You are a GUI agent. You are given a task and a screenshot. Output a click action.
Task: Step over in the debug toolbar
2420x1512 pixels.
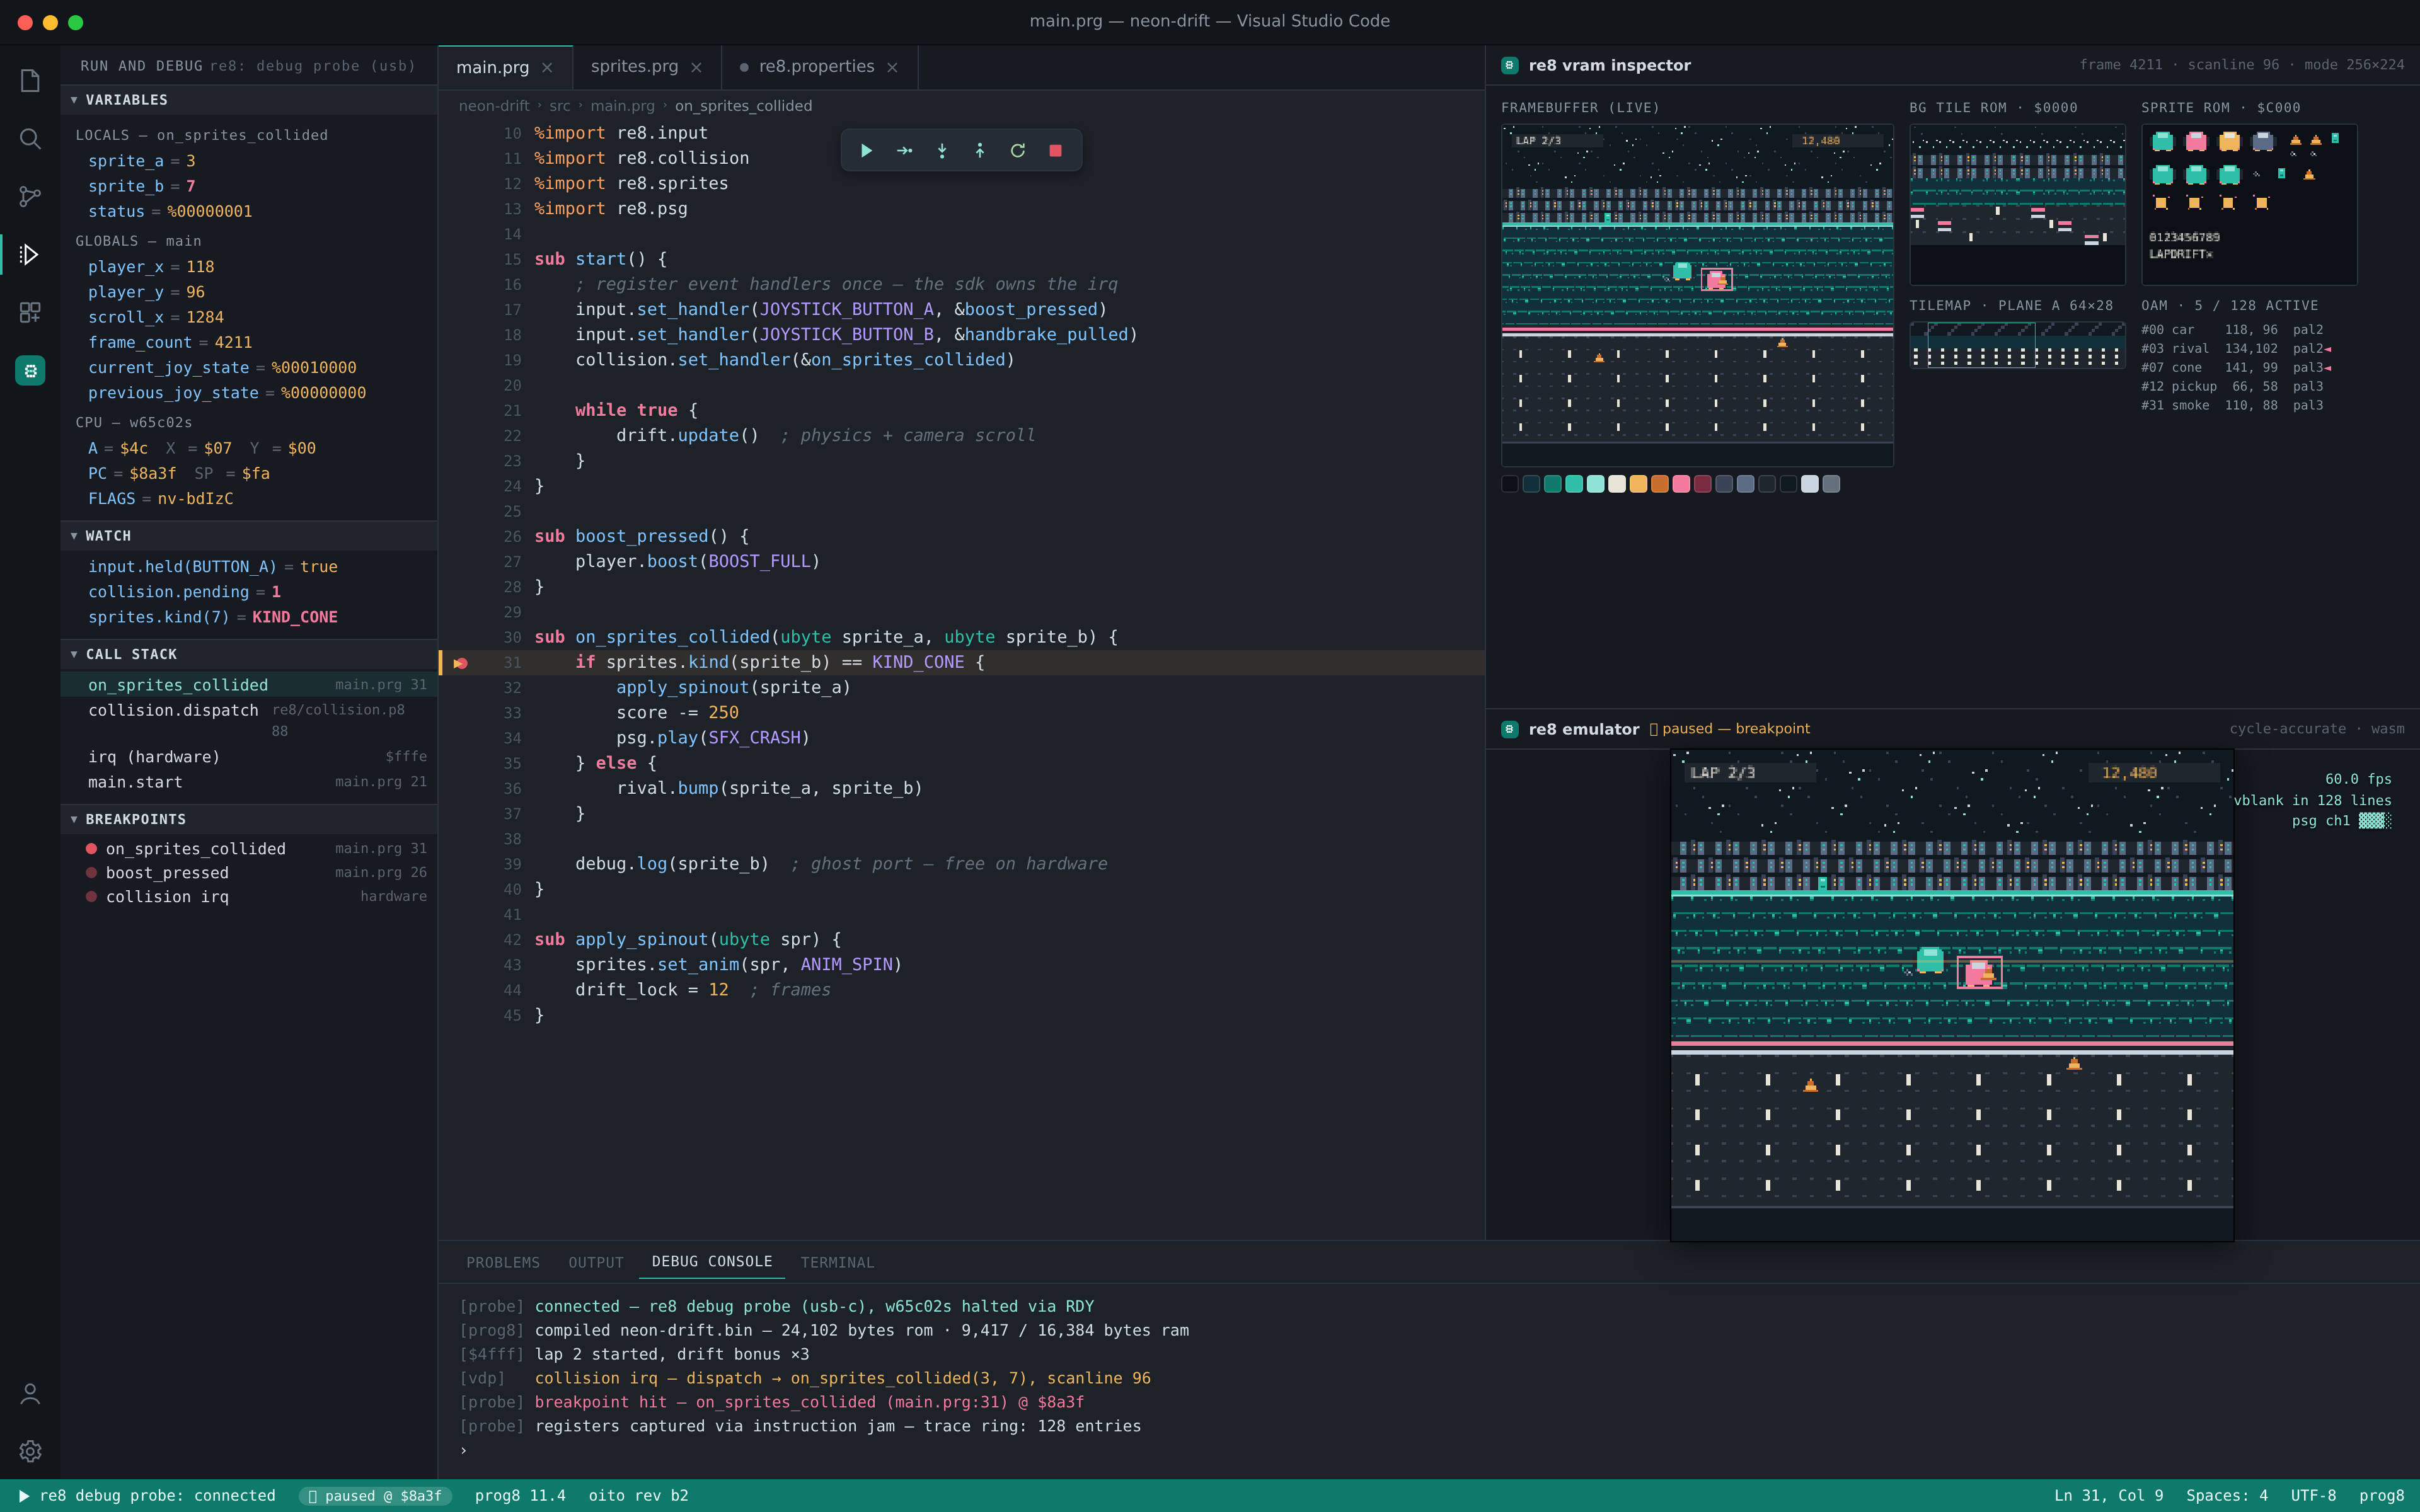[x=904, y=151]
